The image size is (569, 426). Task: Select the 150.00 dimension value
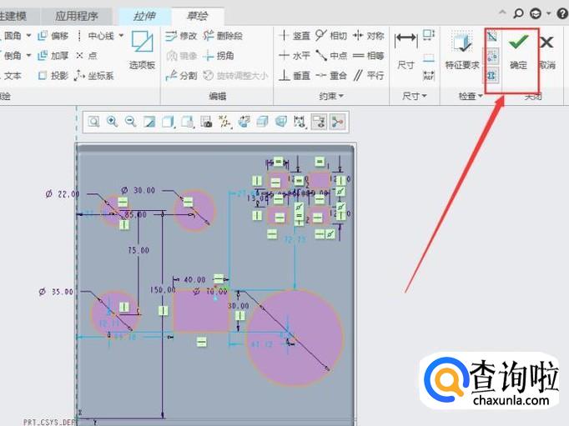point(163,290)
